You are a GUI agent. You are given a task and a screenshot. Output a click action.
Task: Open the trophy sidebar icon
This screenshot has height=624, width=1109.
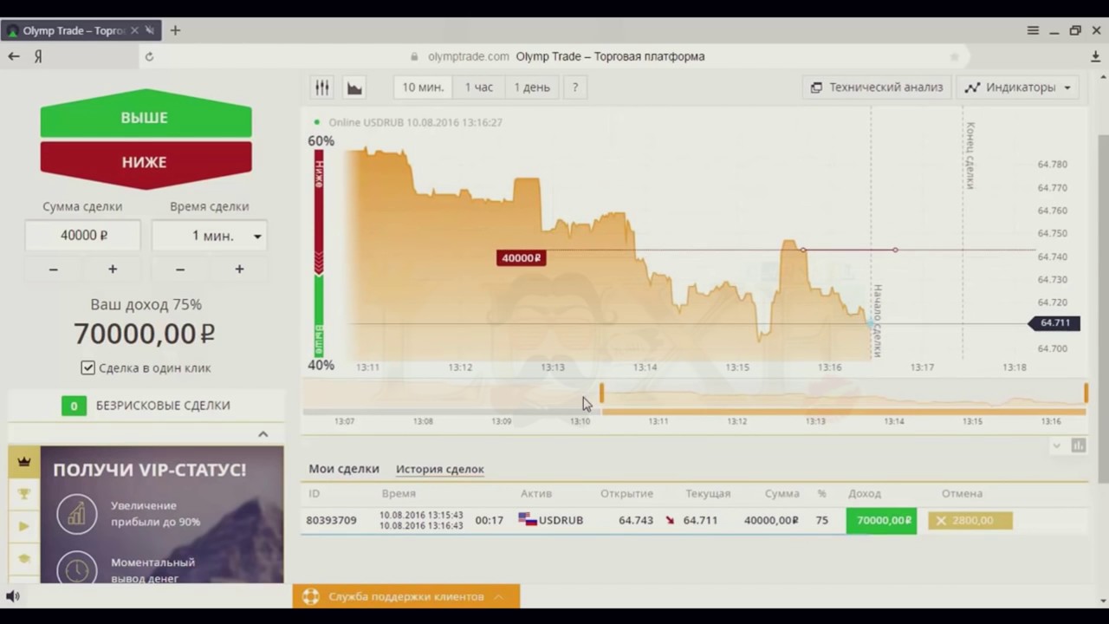tap(23, 494)
